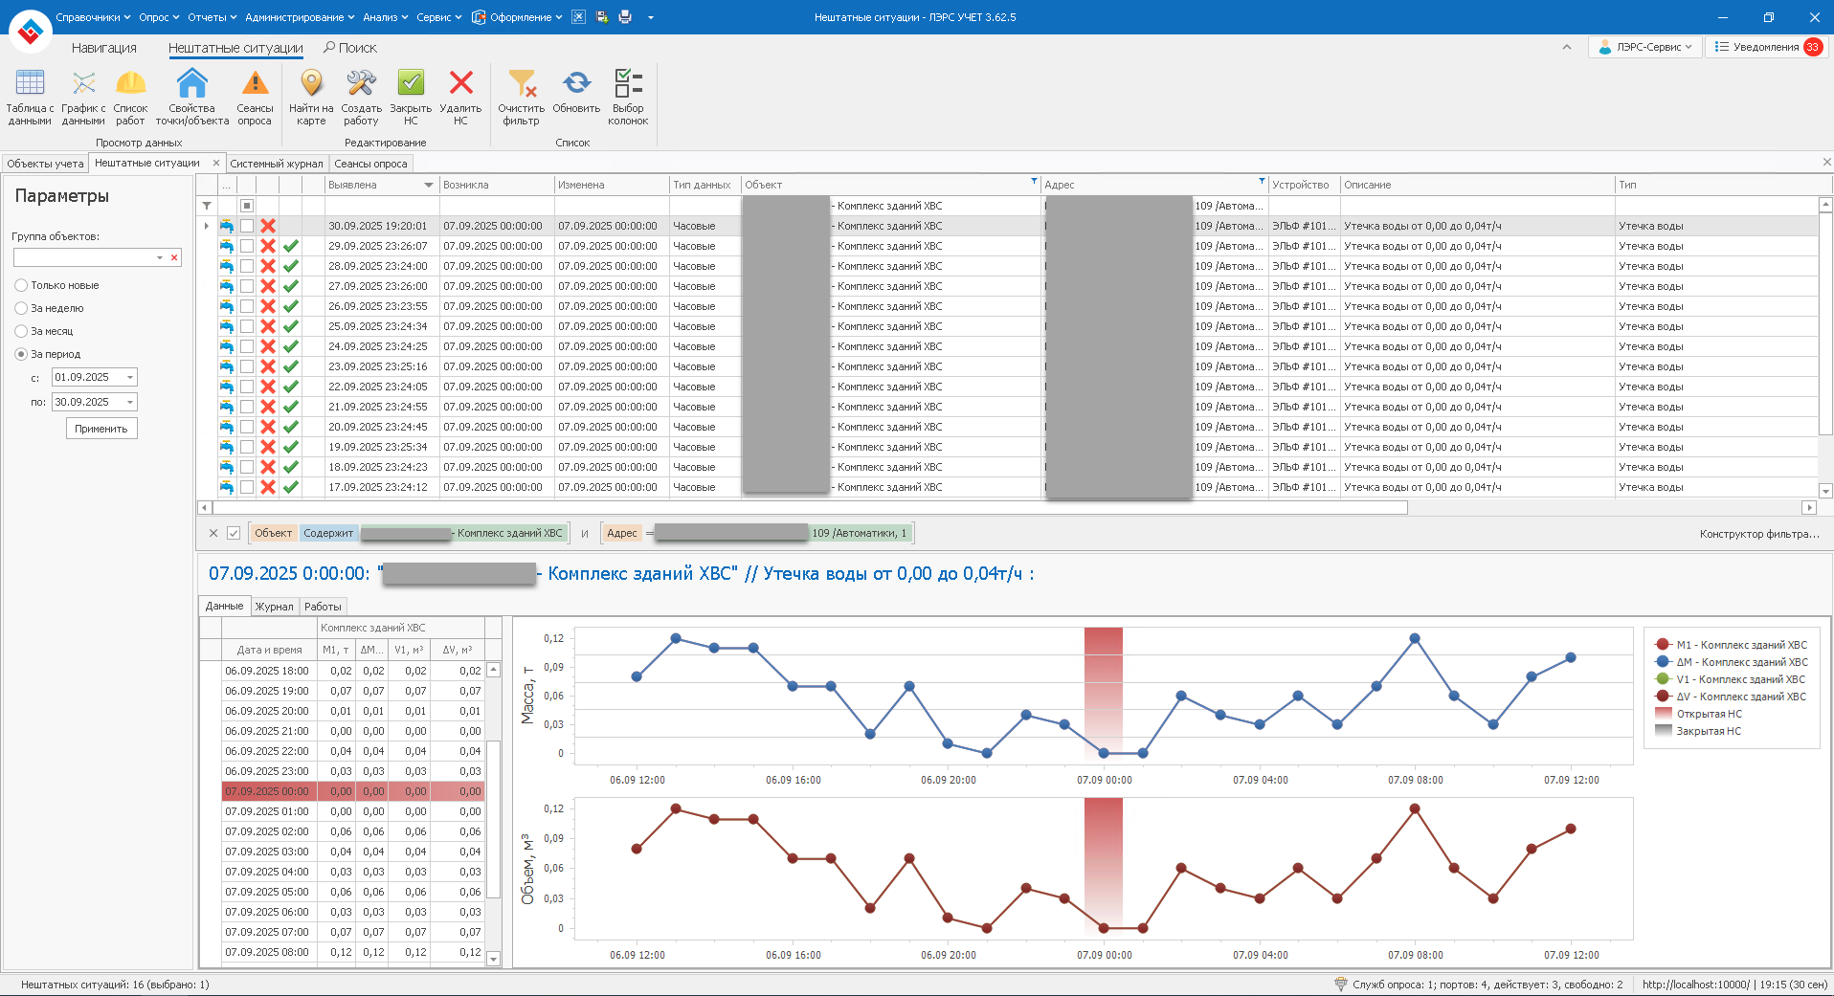Open the Группа объектов dropdown
Screen dimensions: 1834x996
click(x=159, y=257)
